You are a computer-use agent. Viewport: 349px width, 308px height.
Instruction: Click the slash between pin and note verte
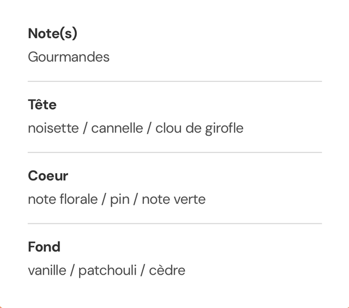click(136, 199)
